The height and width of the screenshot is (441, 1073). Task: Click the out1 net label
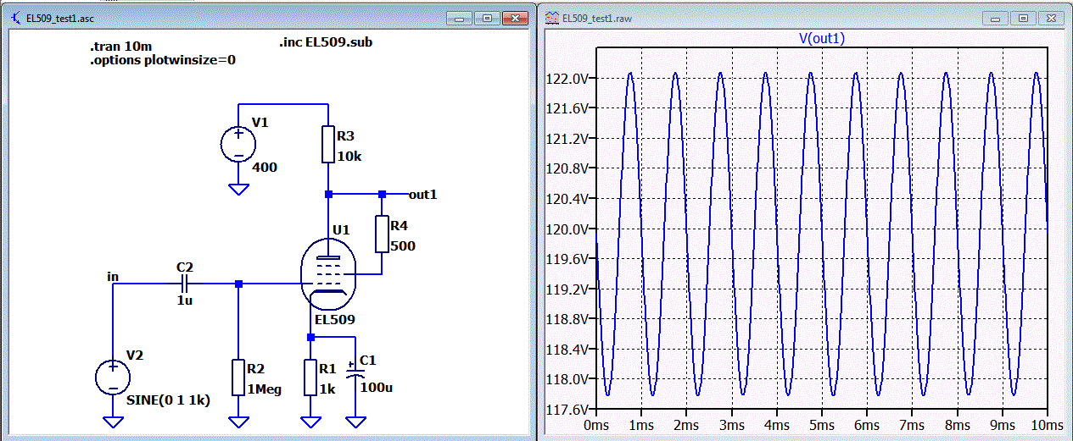pyautogui.click(x=422, y=194)
